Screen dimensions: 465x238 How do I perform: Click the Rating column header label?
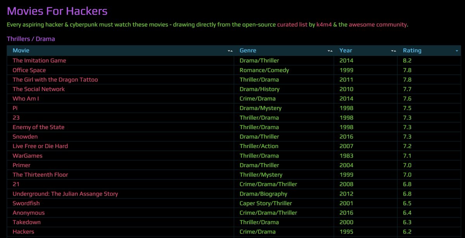[412, 51]
